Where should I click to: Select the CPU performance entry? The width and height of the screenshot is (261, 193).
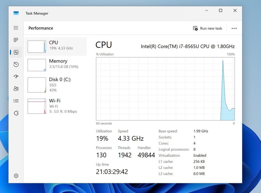[56, 46]
